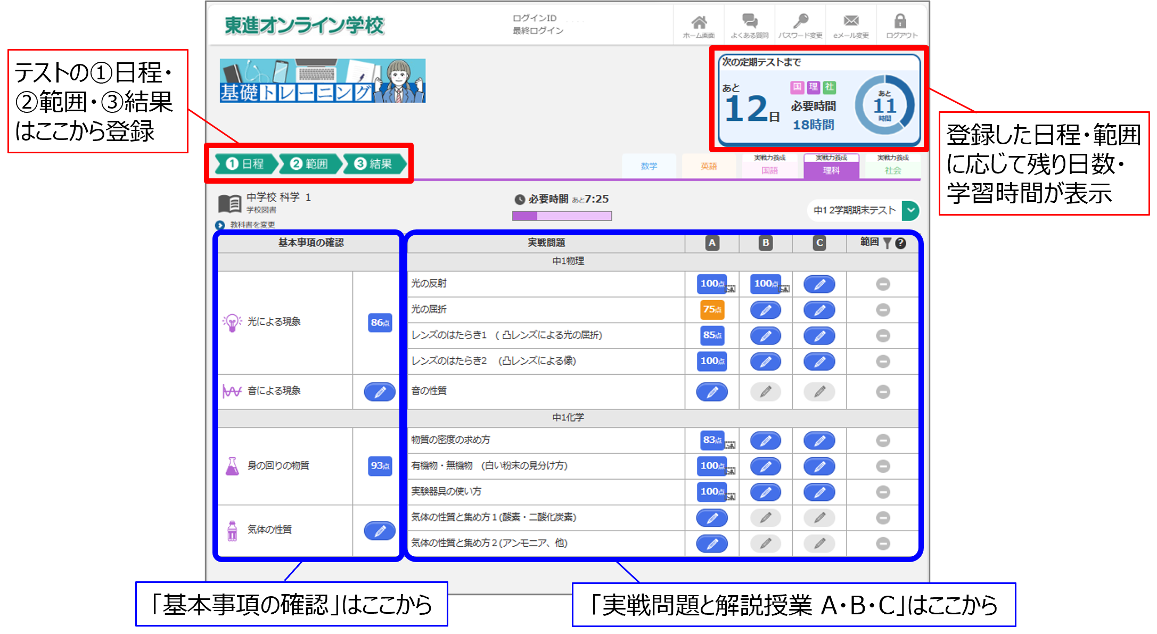Toggle range for 気体の性質と集め方1 row

point(883,517)
